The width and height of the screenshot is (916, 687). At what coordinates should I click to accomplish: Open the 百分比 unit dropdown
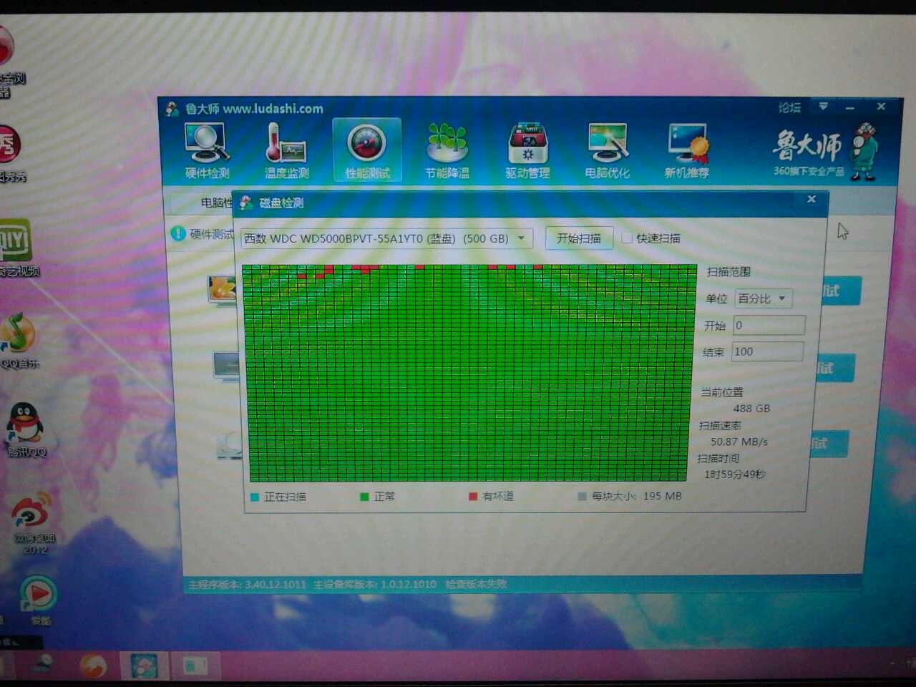click(764, 298)
